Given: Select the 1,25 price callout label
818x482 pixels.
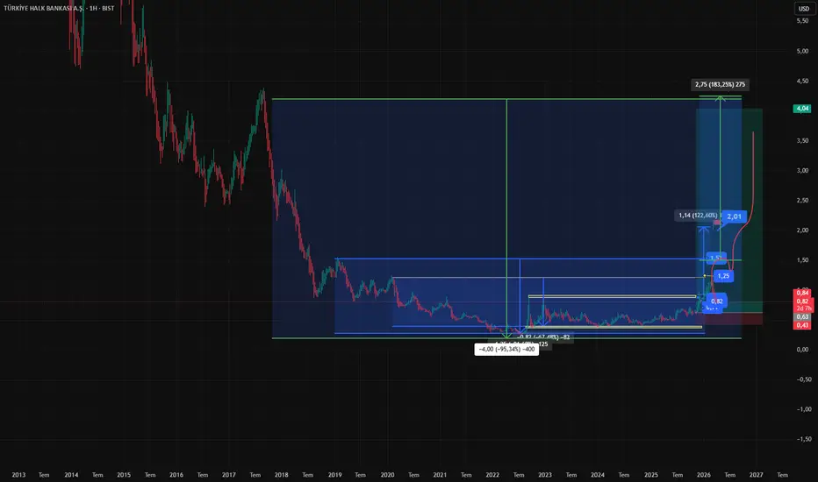Looking at the screenshot, I should pos(723,276).
